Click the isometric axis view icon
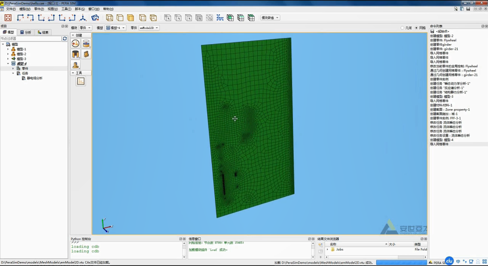488x266 pixels. [83, 17]
